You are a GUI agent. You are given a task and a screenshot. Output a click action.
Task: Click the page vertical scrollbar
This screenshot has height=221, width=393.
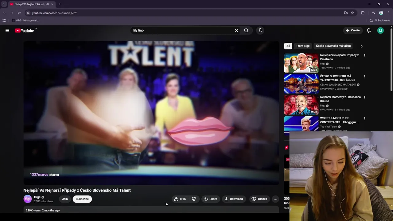391,60
